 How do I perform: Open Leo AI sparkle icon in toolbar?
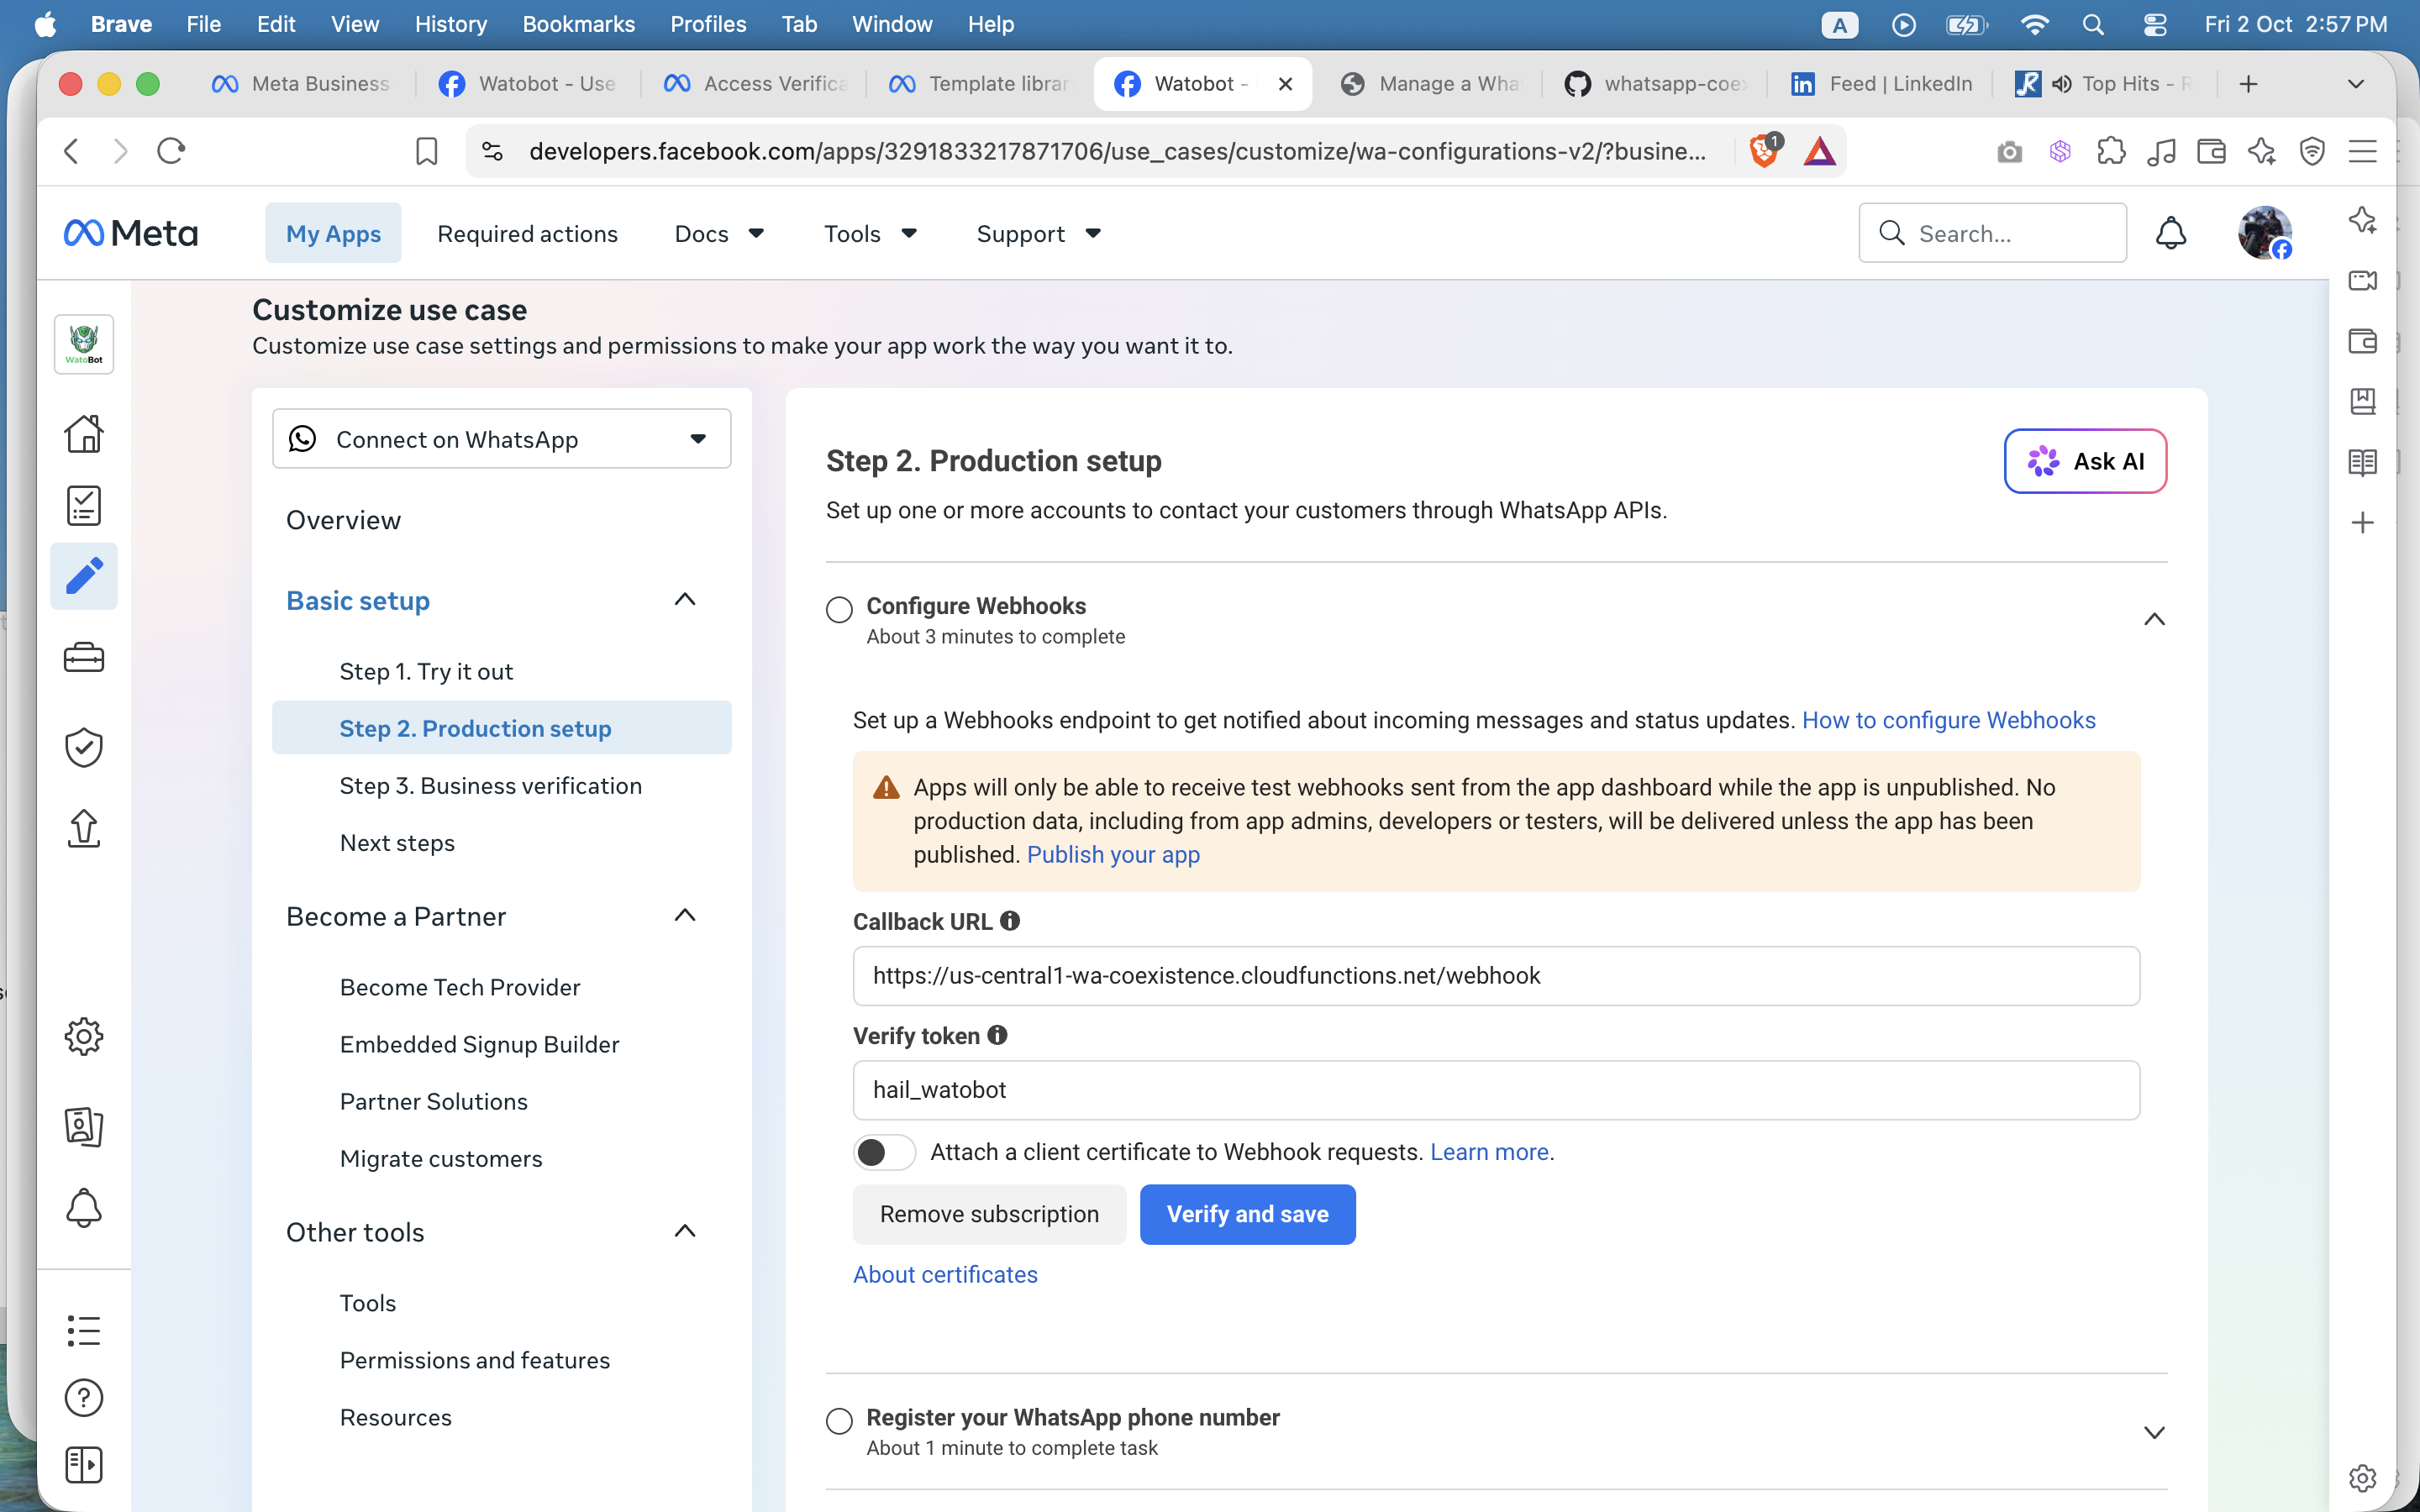(x=2261, y=151)
